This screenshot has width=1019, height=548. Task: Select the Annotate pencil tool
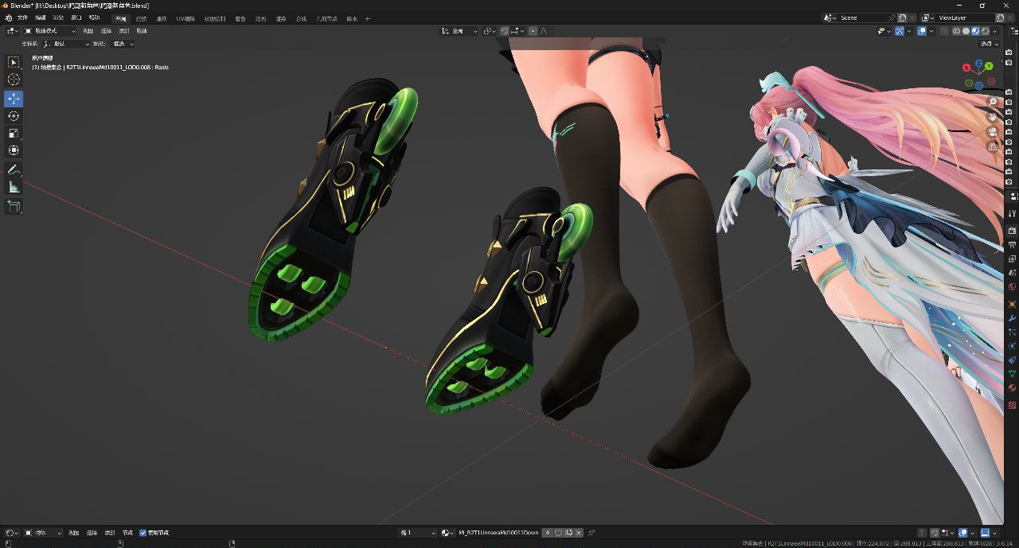click(x=14, y=169)
